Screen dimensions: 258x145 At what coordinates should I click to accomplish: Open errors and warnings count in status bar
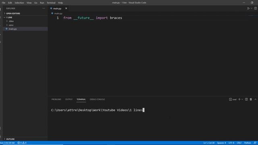click(22, 143)
